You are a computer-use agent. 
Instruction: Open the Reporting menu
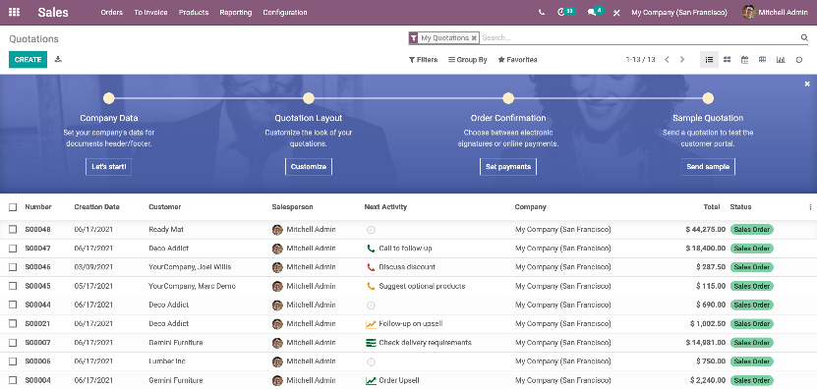(236, 13)
